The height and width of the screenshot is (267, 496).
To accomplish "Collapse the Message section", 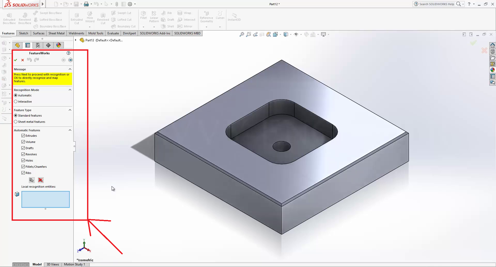I will pos(70,69).
